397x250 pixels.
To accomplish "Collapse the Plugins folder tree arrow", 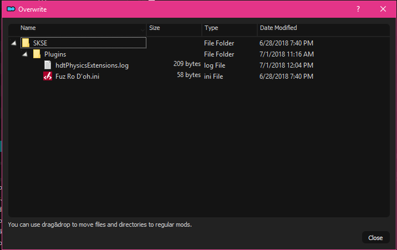I will point(25,54).
